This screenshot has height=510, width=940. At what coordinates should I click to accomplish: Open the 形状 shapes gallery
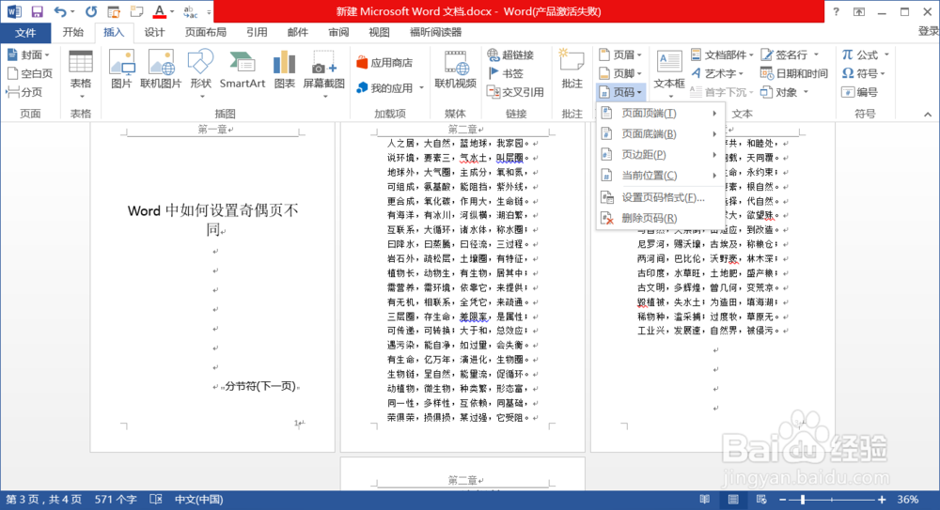pyautogui.click(x=201, y=73)
